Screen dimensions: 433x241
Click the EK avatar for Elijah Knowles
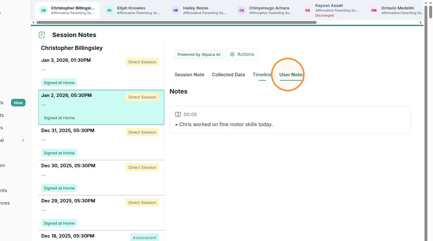[x=110, y=10]
